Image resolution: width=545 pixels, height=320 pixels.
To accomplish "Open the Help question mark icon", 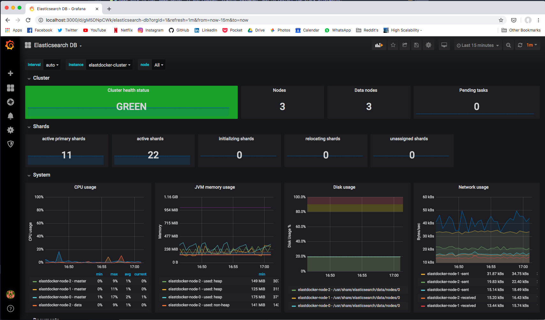I will [x=11, y=309].
